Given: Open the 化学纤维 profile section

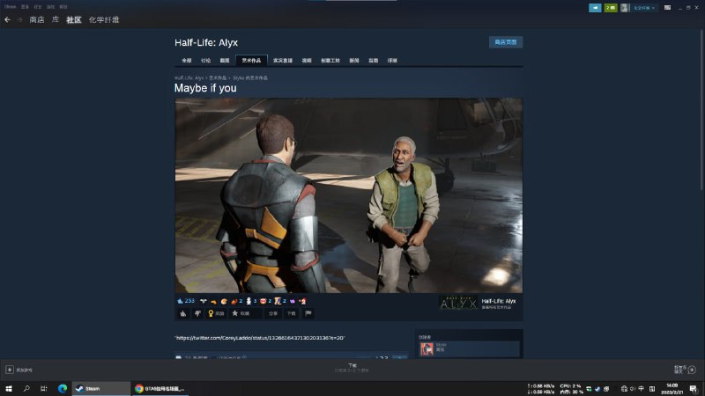Looking at the screenshot, I should tap(104, 19).
